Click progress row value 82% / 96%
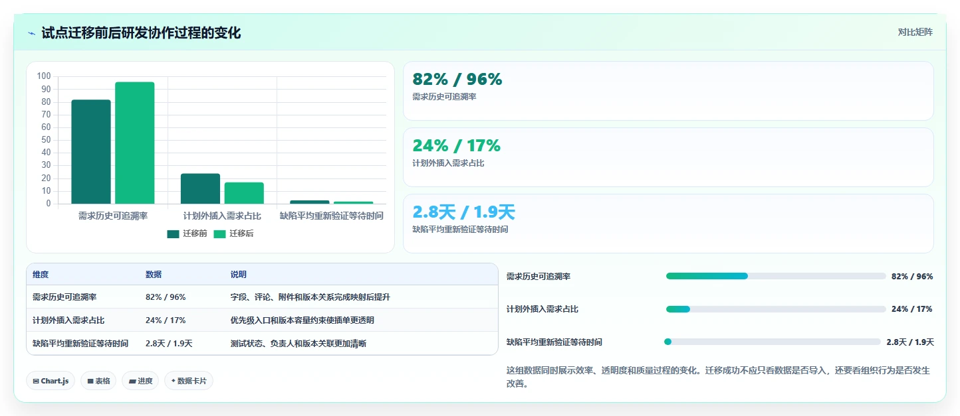The image size is (960, 416). click(912, 277)
